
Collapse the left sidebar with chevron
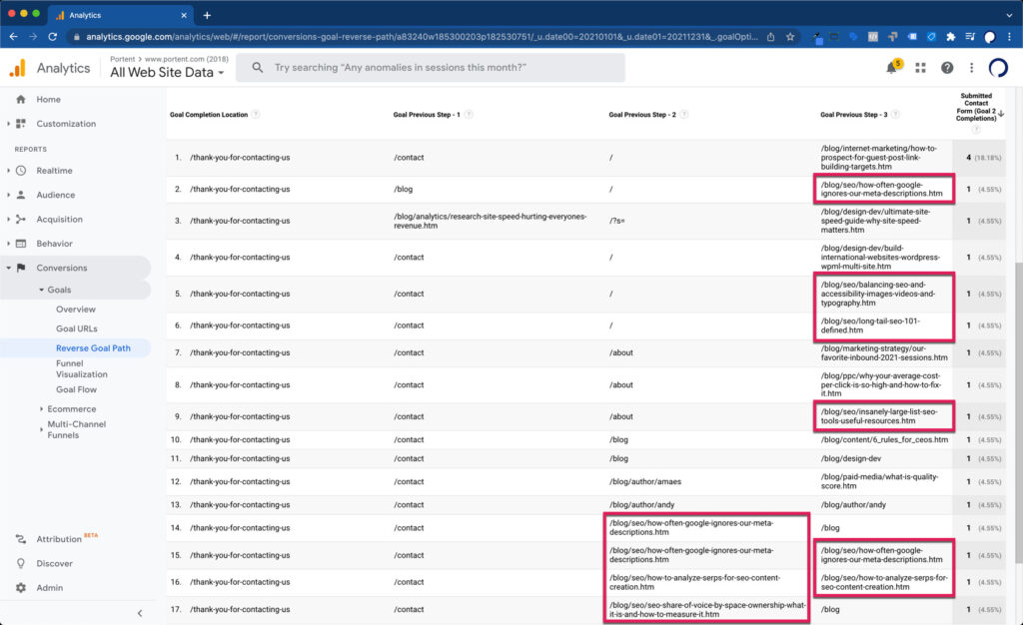pos(140,612)
